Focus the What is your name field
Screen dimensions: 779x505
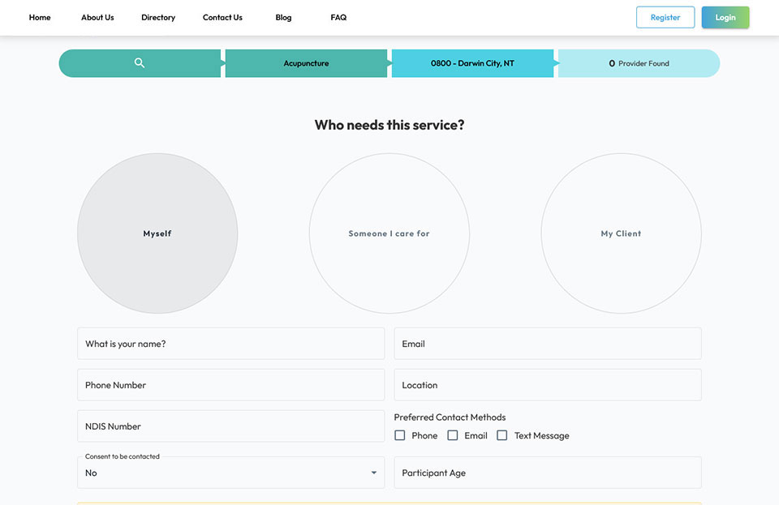point(230,344)
